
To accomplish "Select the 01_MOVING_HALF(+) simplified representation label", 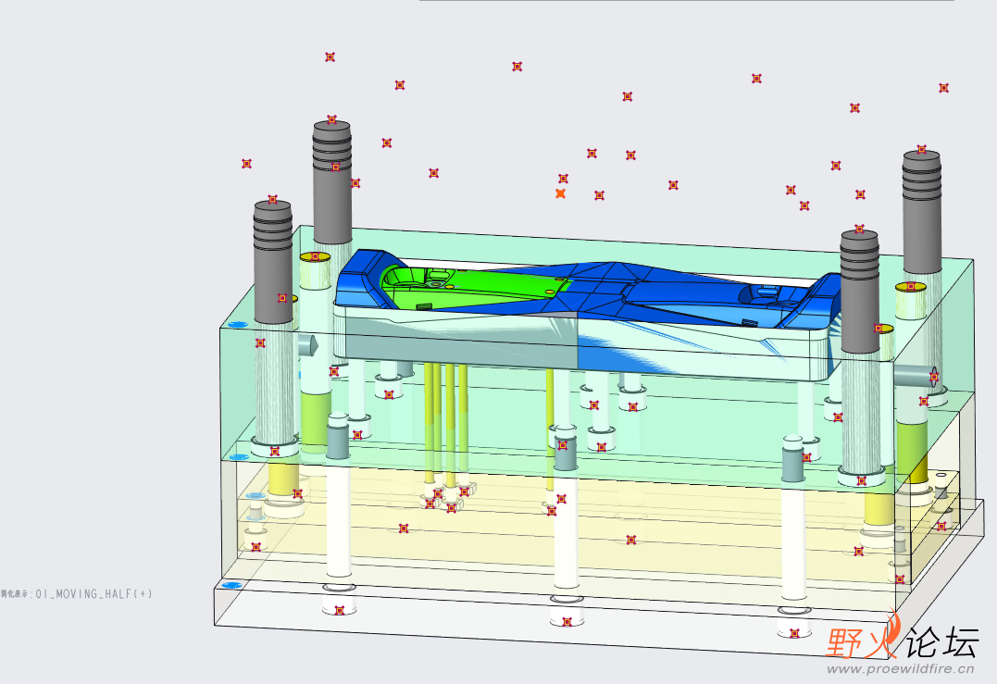I will tap(76, 593).
